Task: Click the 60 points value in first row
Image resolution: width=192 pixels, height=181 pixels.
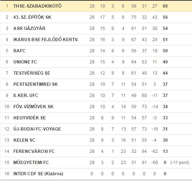Action: pyautogui.click(x=165, y=6)
